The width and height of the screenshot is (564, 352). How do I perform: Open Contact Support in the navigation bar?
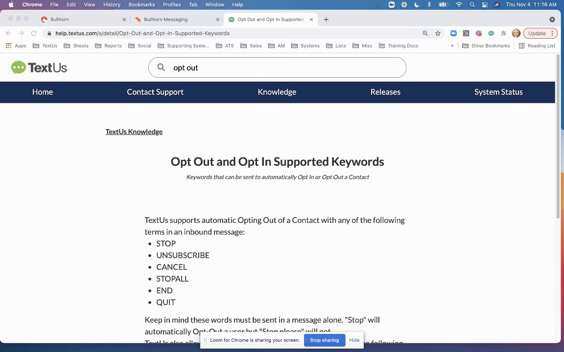(x=155, y=92)
